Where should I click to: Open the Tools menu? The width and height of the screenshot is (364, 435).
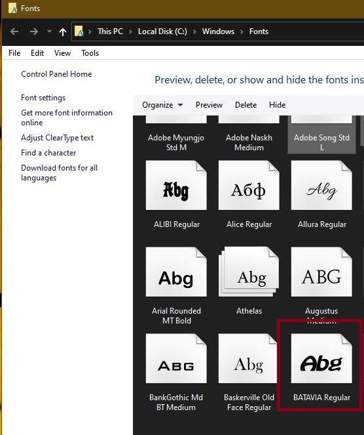coord(90,53)
